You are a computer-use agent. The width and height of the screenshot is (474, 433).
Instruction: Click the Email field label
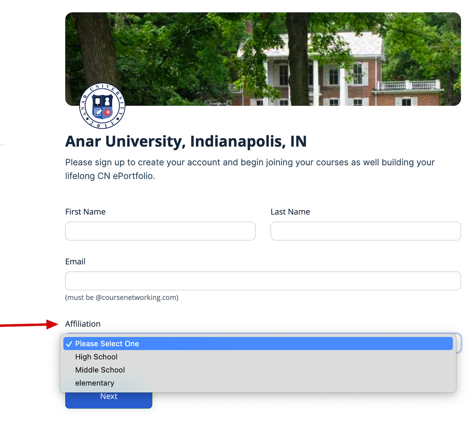(75, 262)
